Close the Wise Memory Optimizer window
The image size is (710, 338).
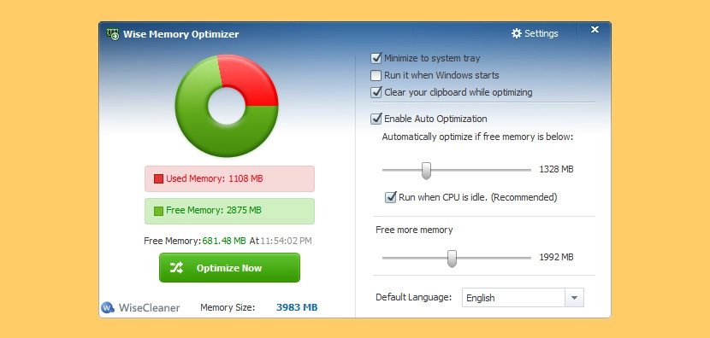tap(595, 30)
